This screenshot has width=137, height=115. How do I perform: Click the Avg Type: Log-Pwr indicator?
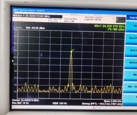tap(94, 17)
